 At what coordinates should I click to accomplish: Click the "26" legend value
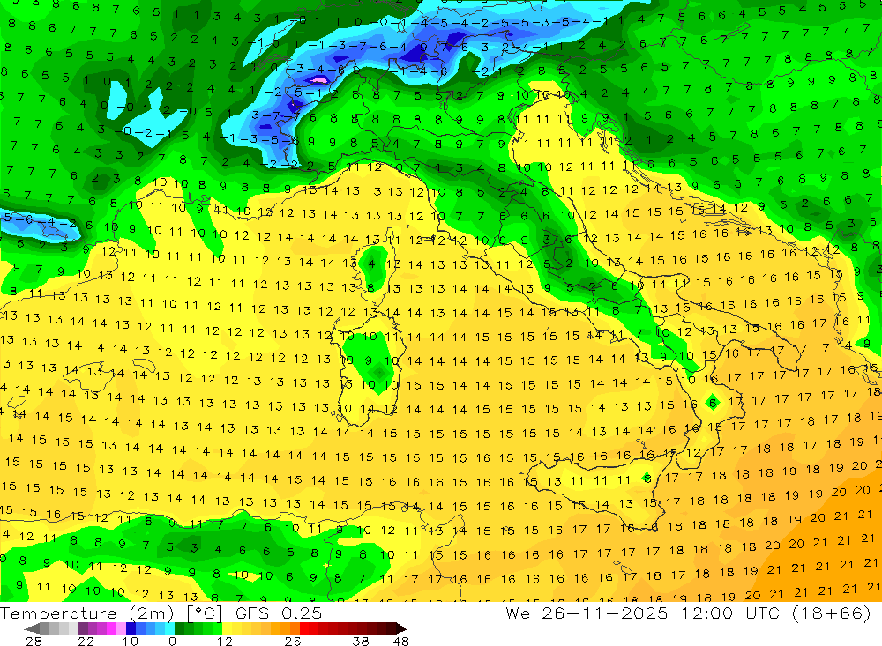(x=292, y=641)
